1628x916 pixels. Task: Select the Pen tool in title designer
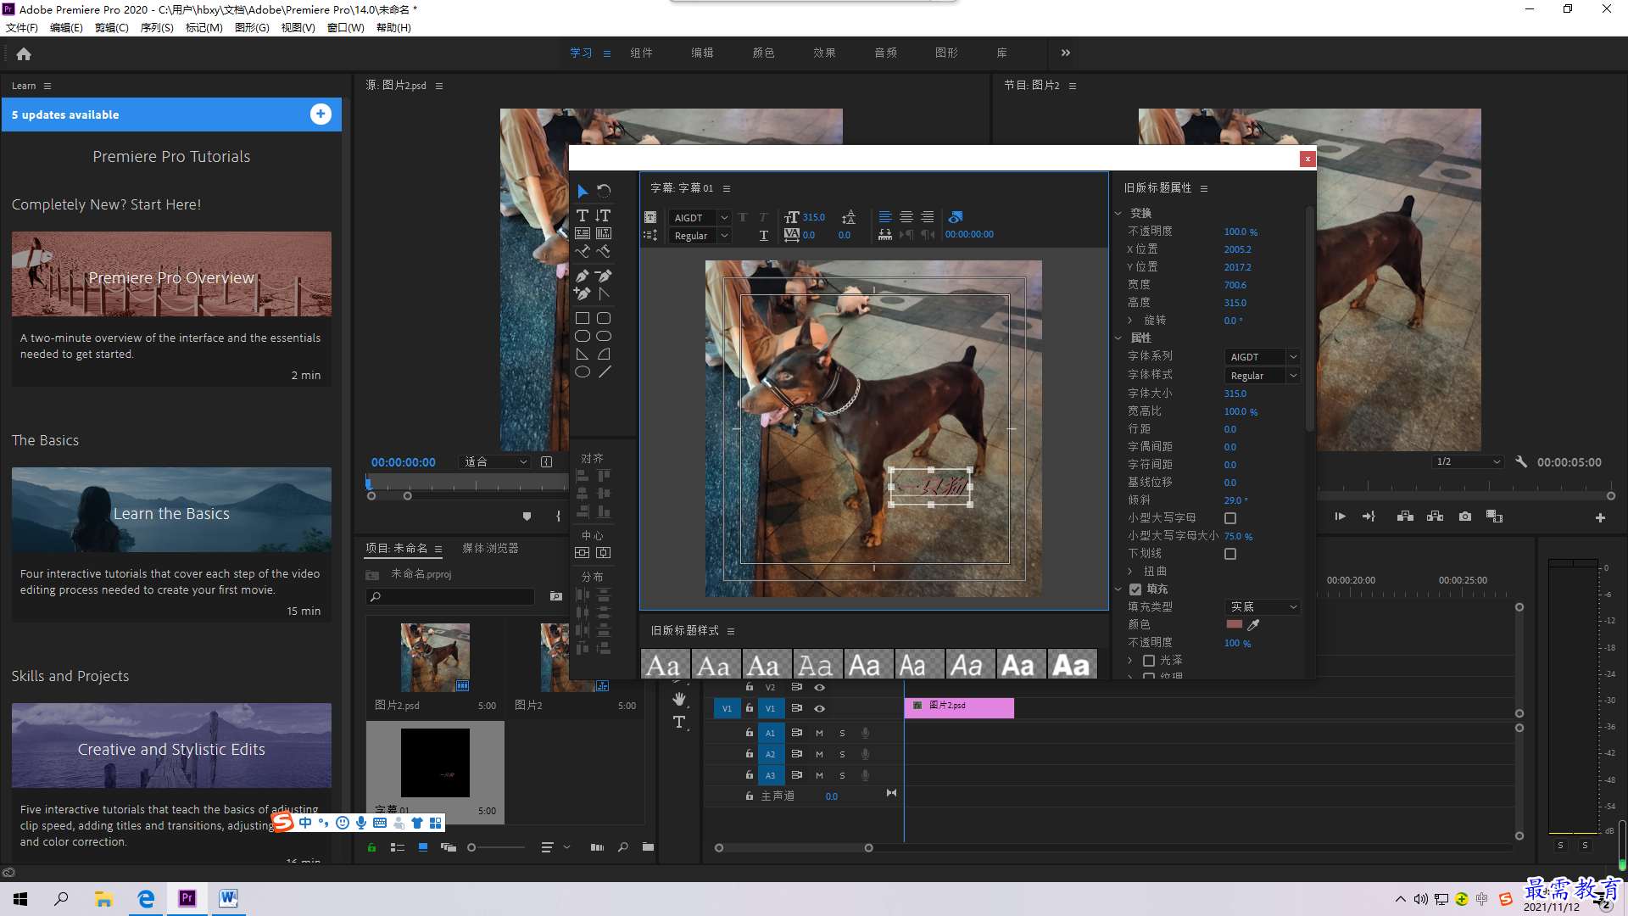click(583, 276)
